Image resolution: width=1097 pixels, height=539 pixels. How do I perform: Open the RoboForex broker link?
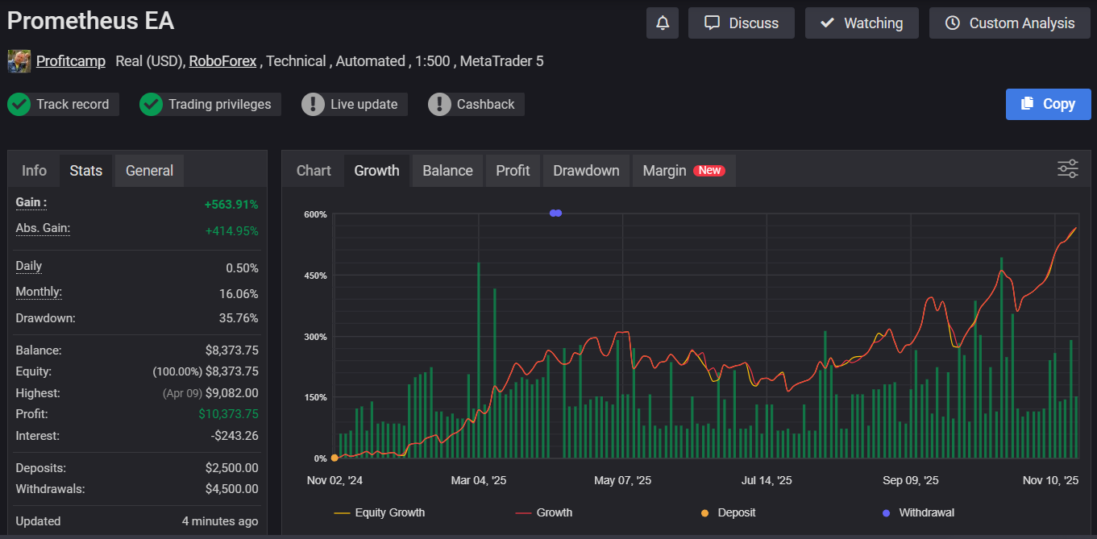click(x=222, y=61)
